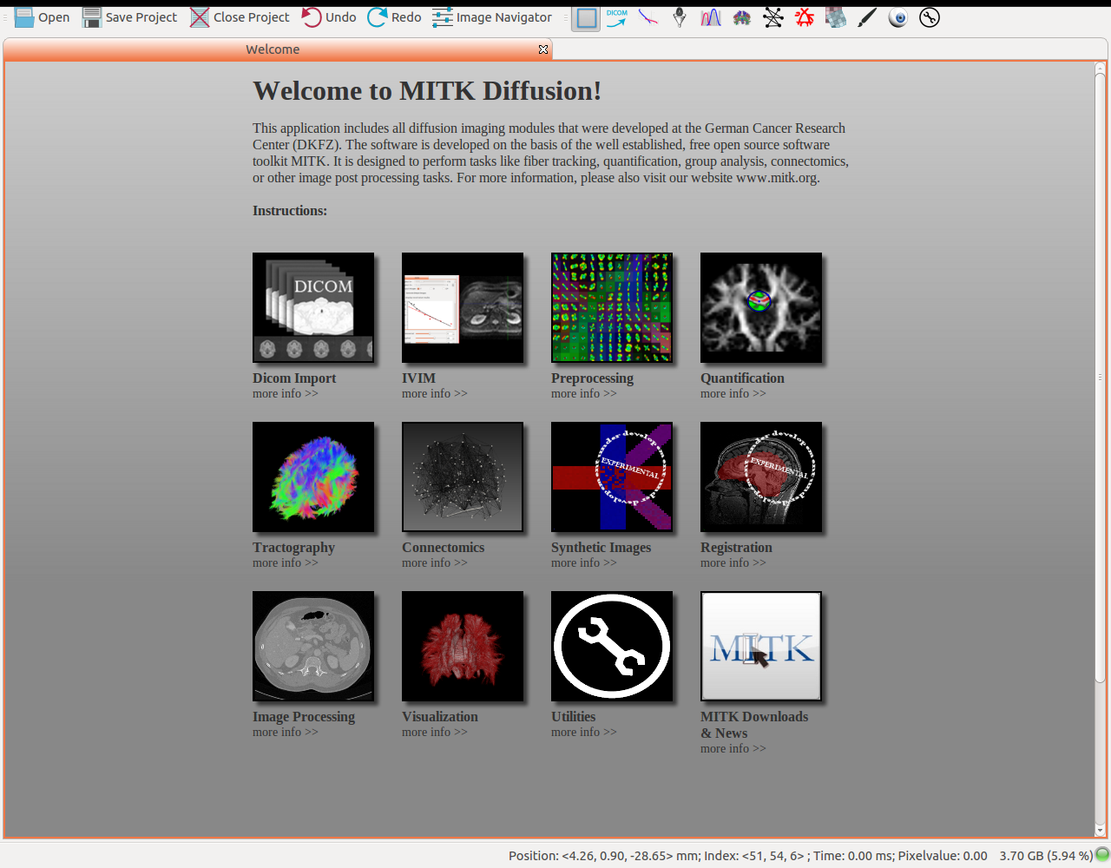Toggle the Image Navigator view
1111x868 pixels.
coord(492,17)
